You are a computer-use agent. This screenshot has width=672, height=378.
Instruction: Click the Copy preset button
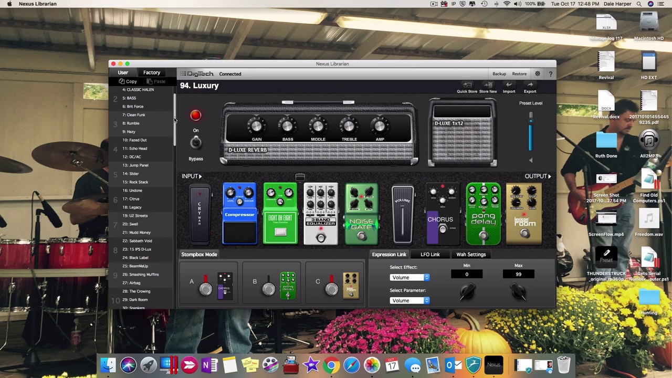click(128, 81)
